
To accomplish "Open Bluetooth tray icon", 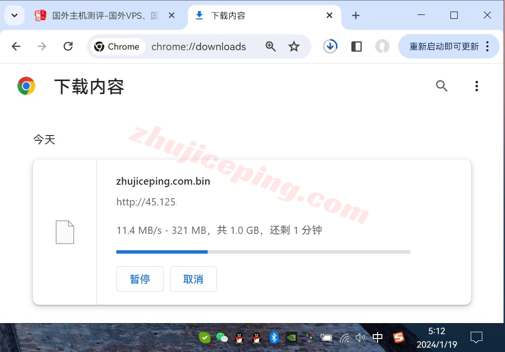I will point(274,338).
